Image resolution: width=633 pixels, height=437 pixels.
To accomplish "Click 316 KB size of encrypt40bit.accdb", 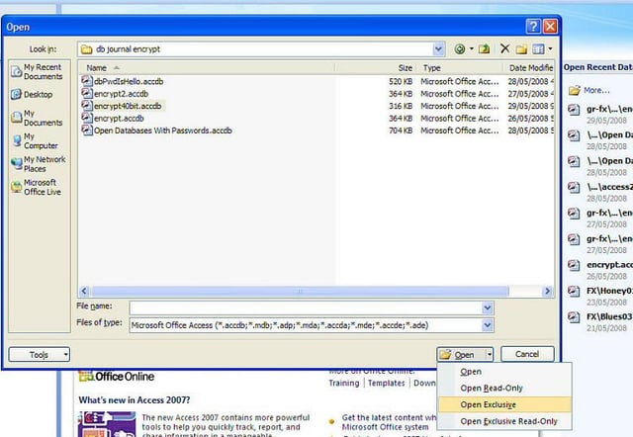I will click(x=401, y=106).
